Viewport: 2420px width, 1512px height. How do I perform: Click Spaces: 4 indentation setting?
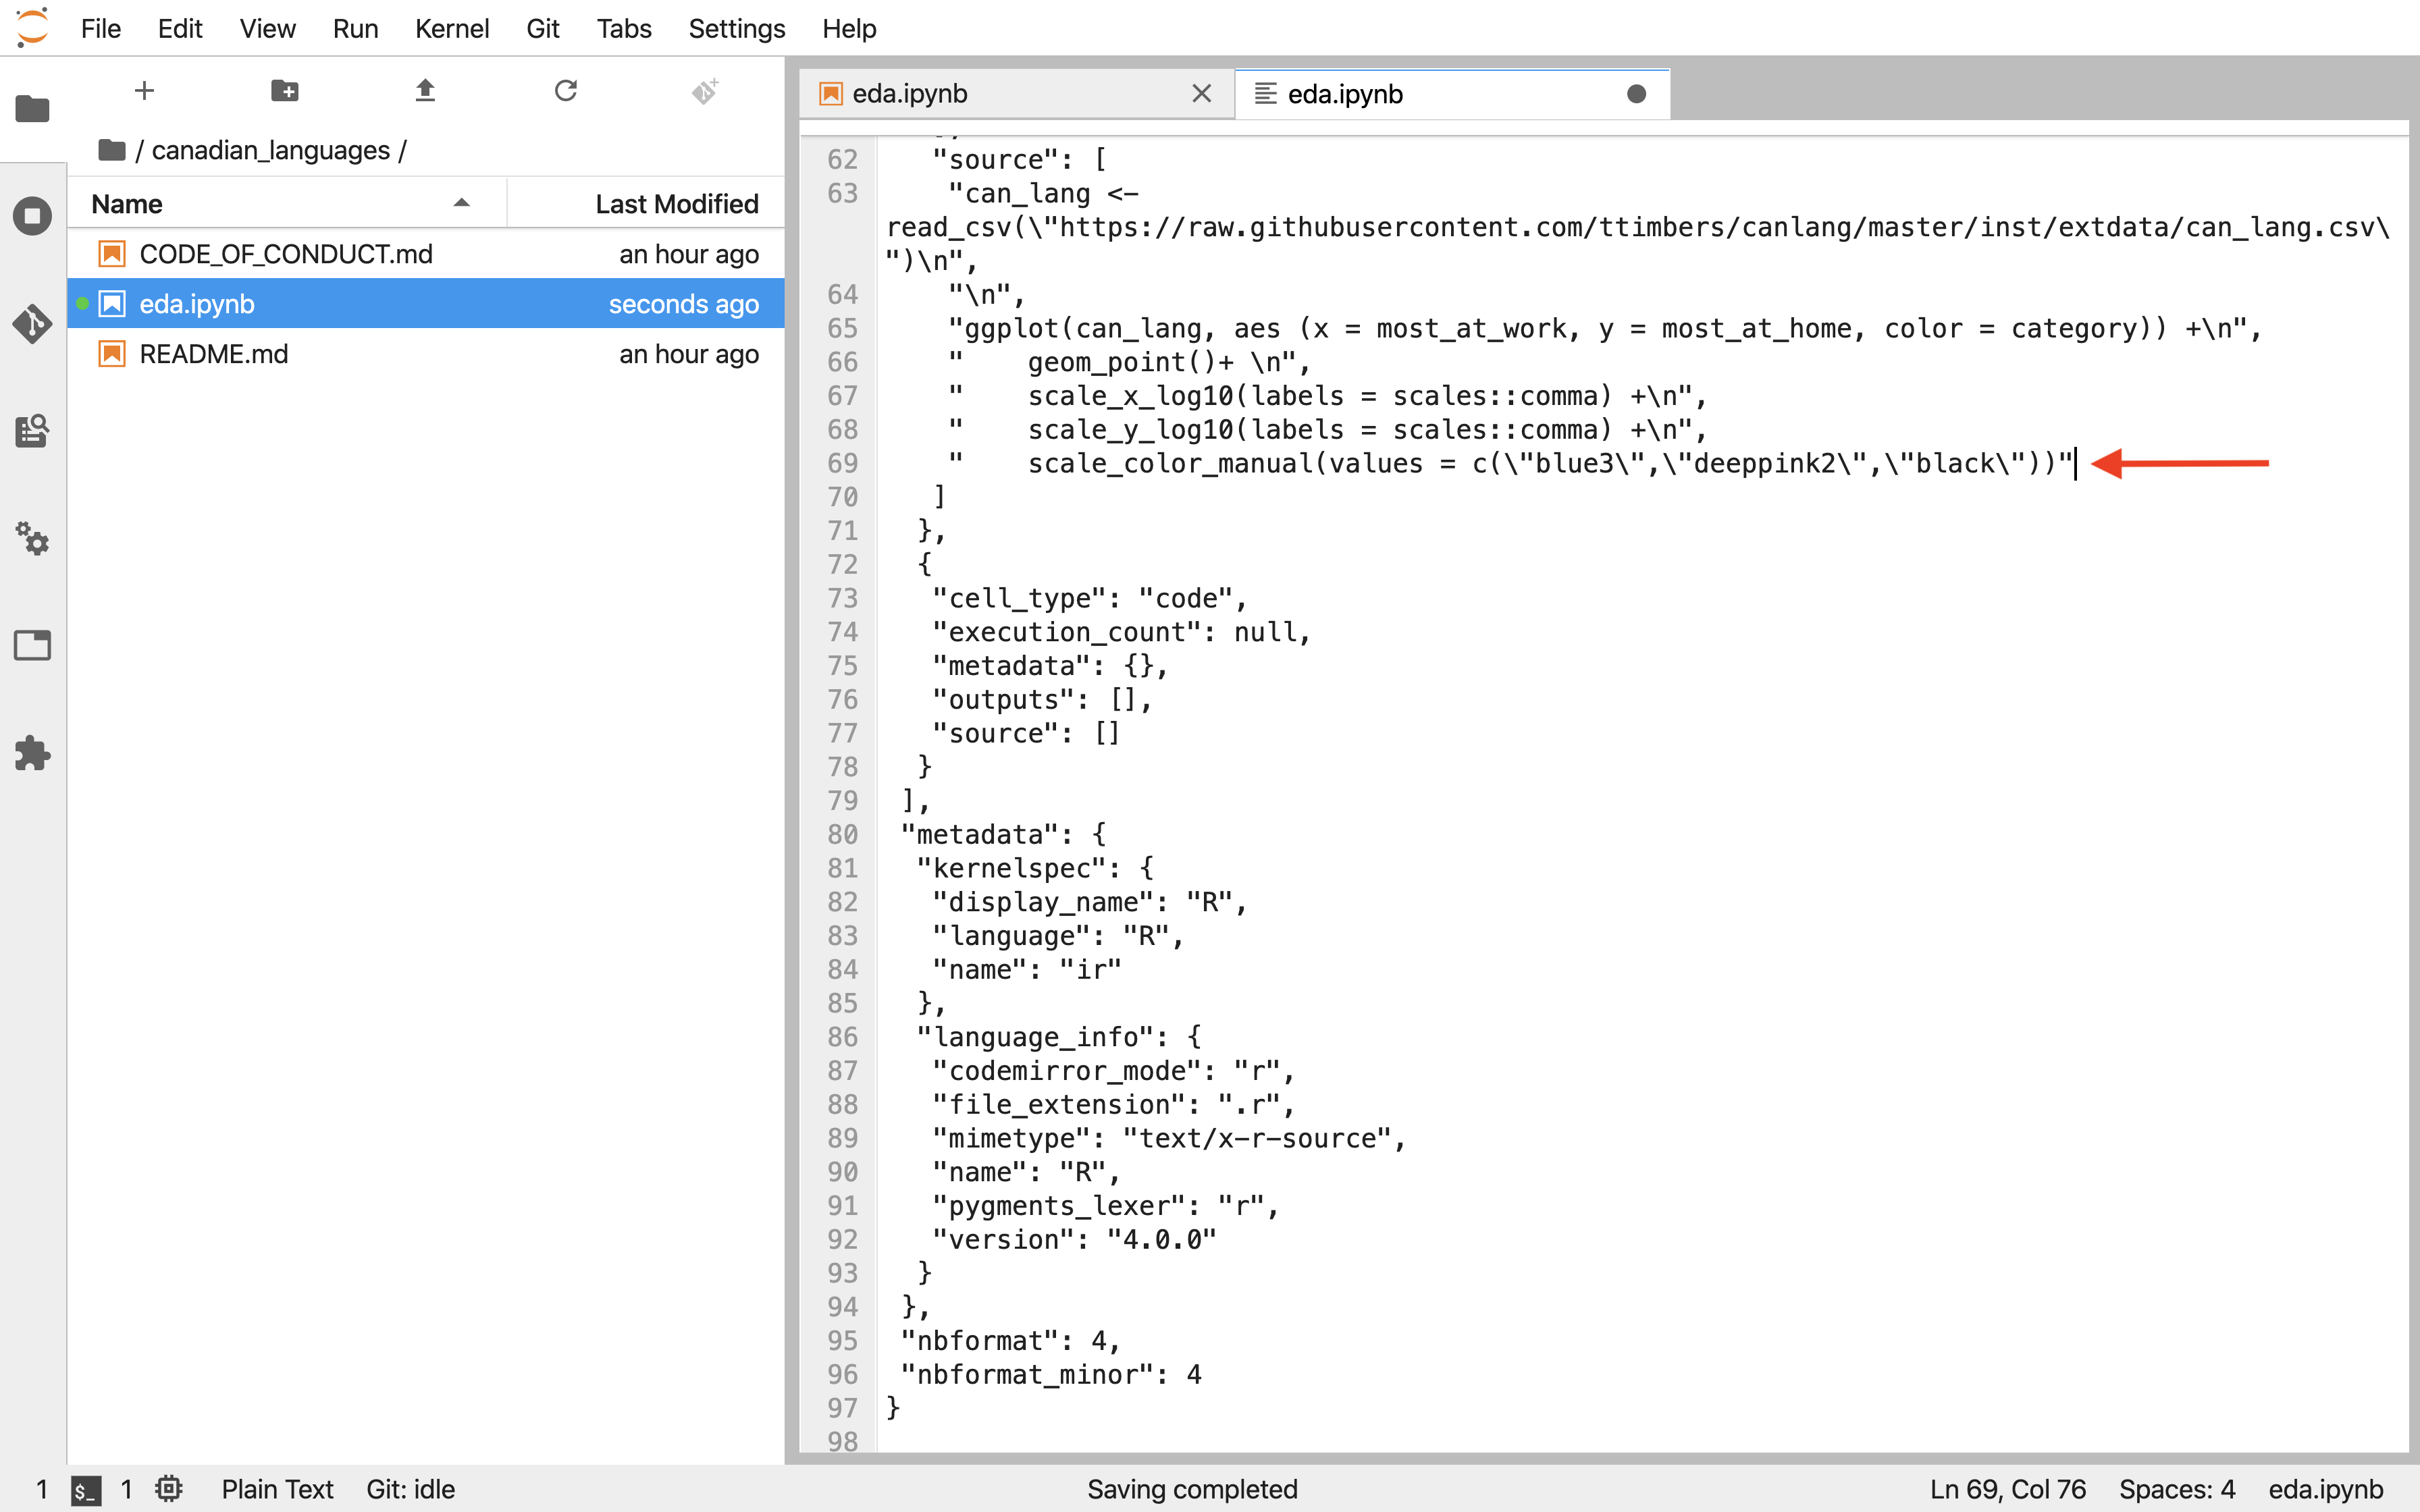pyautogui.click(x=2177, y=1489)
